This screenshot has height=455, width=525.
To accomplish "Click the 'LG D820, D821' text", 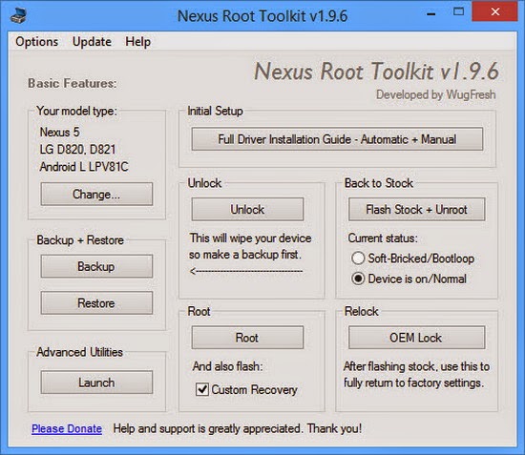I will click(x=77, y=149).
